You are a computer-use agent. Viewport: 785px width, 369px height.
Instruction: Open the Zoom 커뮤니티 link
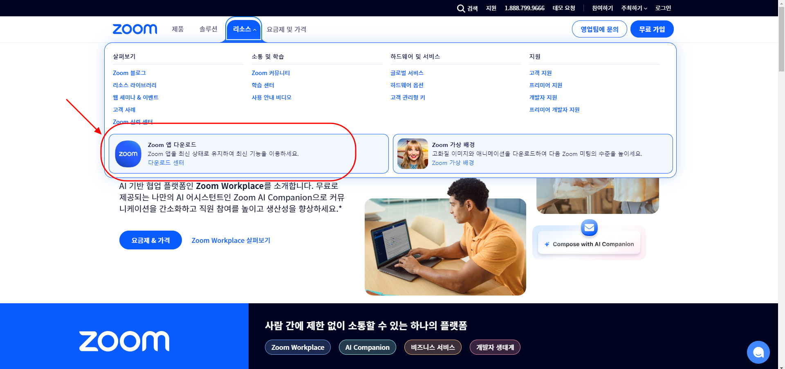(271, 73)
